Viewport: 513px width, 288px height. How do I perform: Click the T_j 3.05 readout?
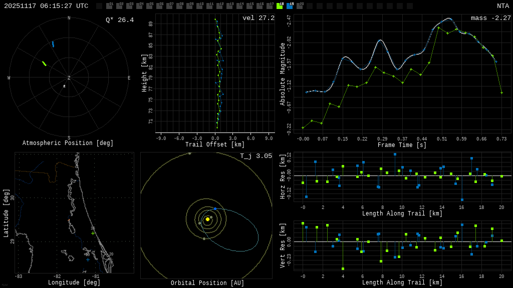pos(255,156)
